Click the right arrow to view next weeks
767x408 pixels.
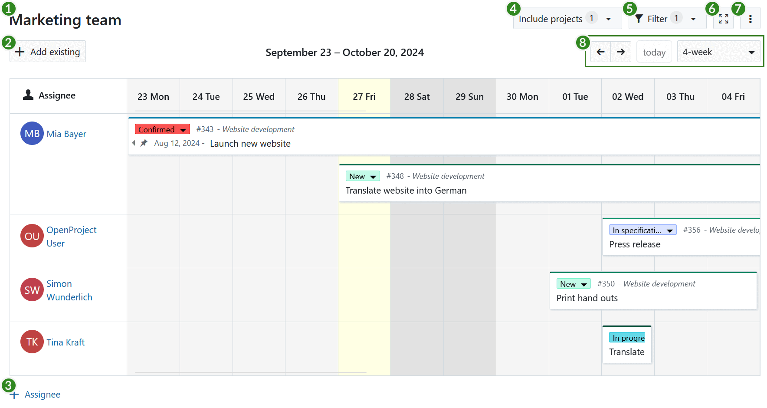621,51
